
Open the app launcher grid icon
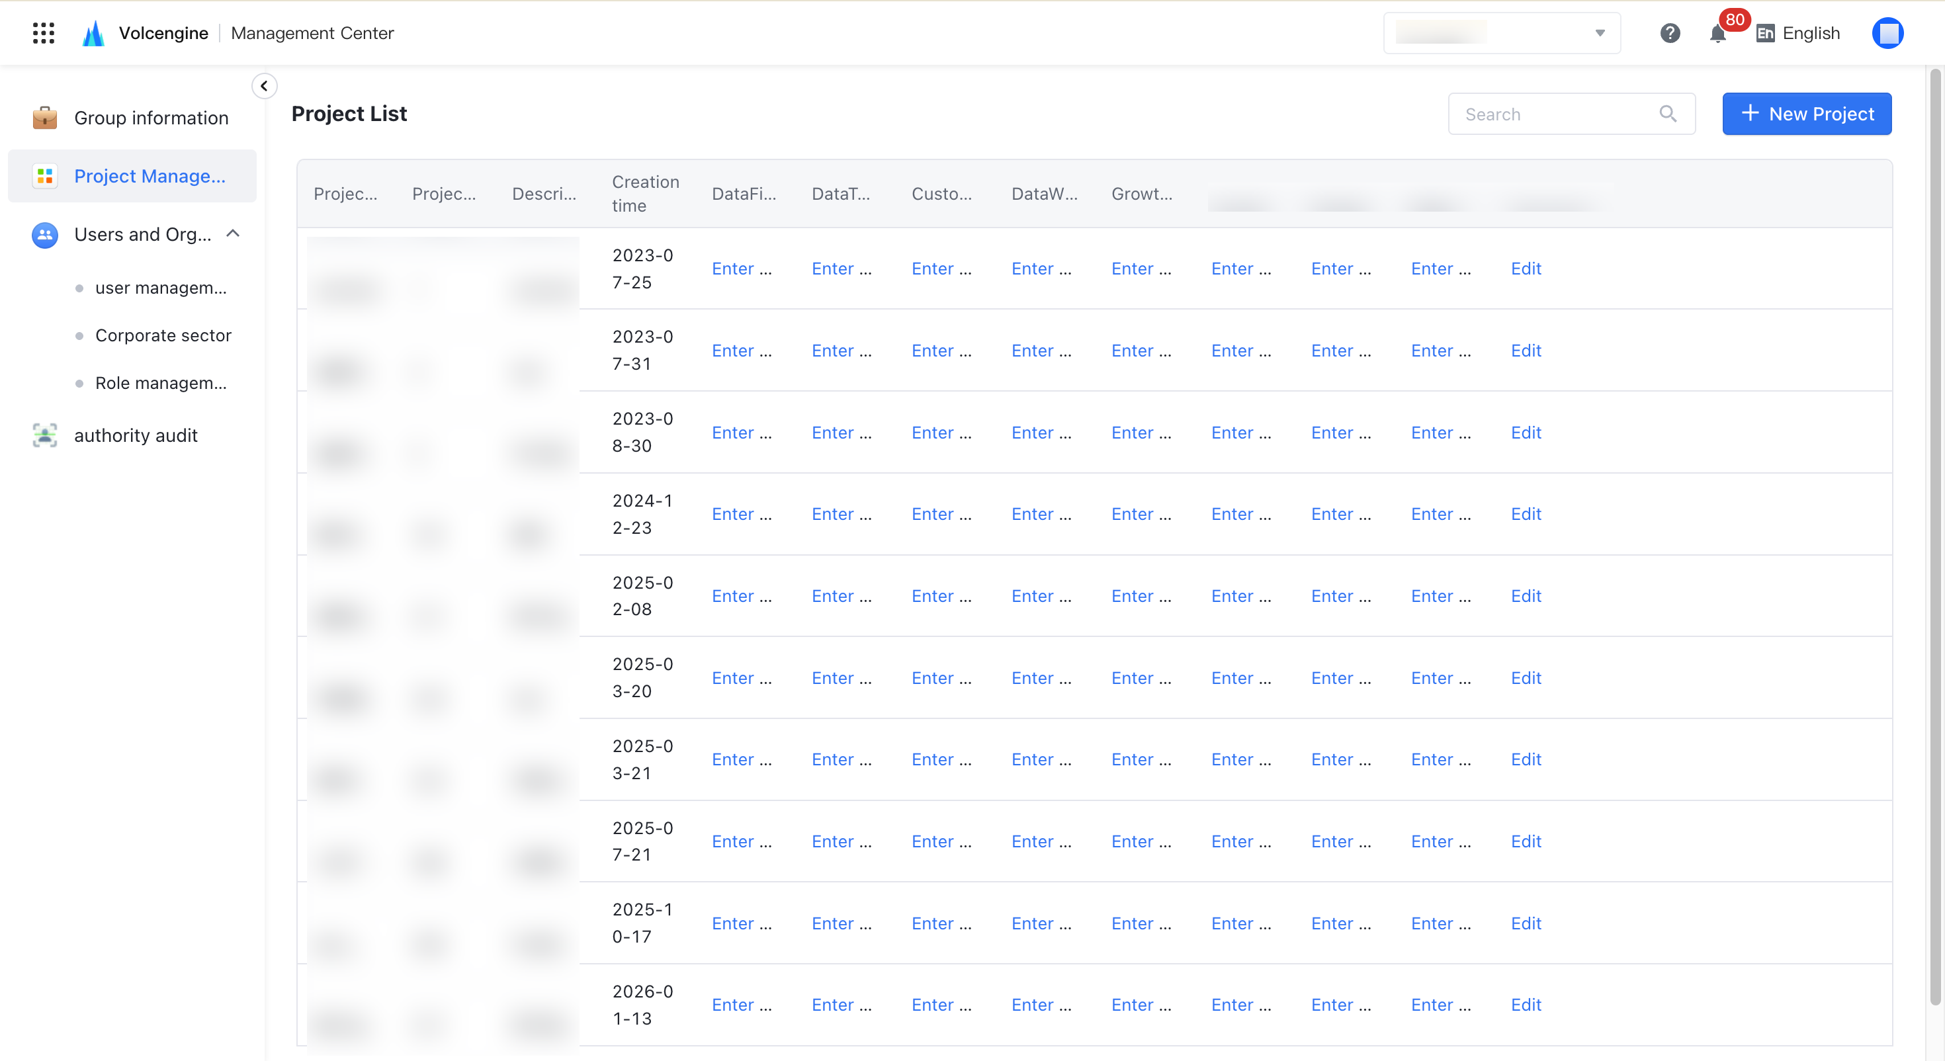click(x=44, y=32)
